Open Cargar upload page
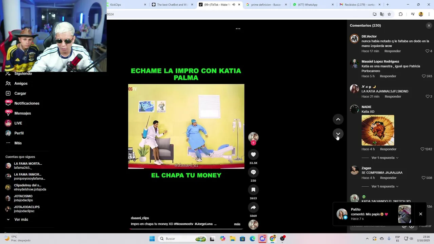Screen dimensions: 434x244 point(20,94)
